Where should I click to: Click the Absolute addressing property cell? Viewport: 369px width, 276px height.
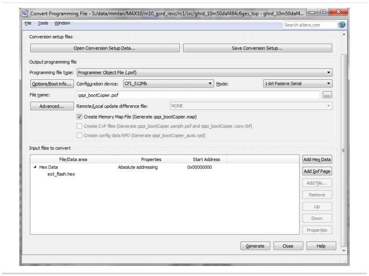point(138,167)
